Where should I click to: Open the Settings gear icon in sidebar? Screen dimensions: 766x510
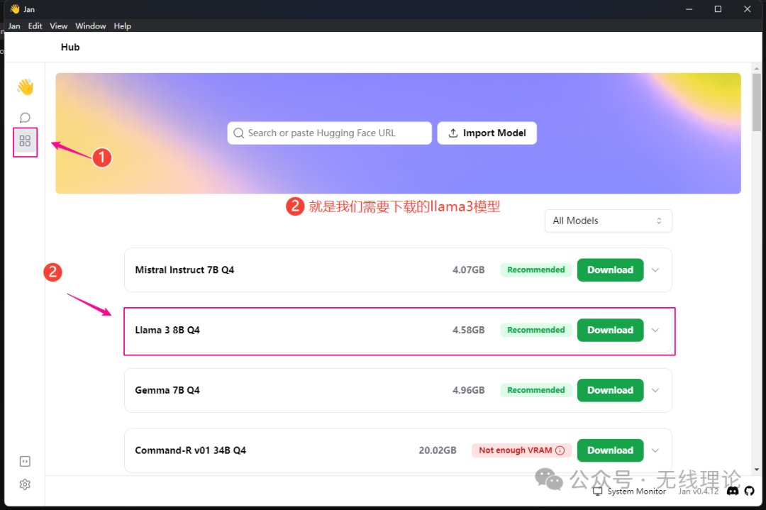coord(25,484)
